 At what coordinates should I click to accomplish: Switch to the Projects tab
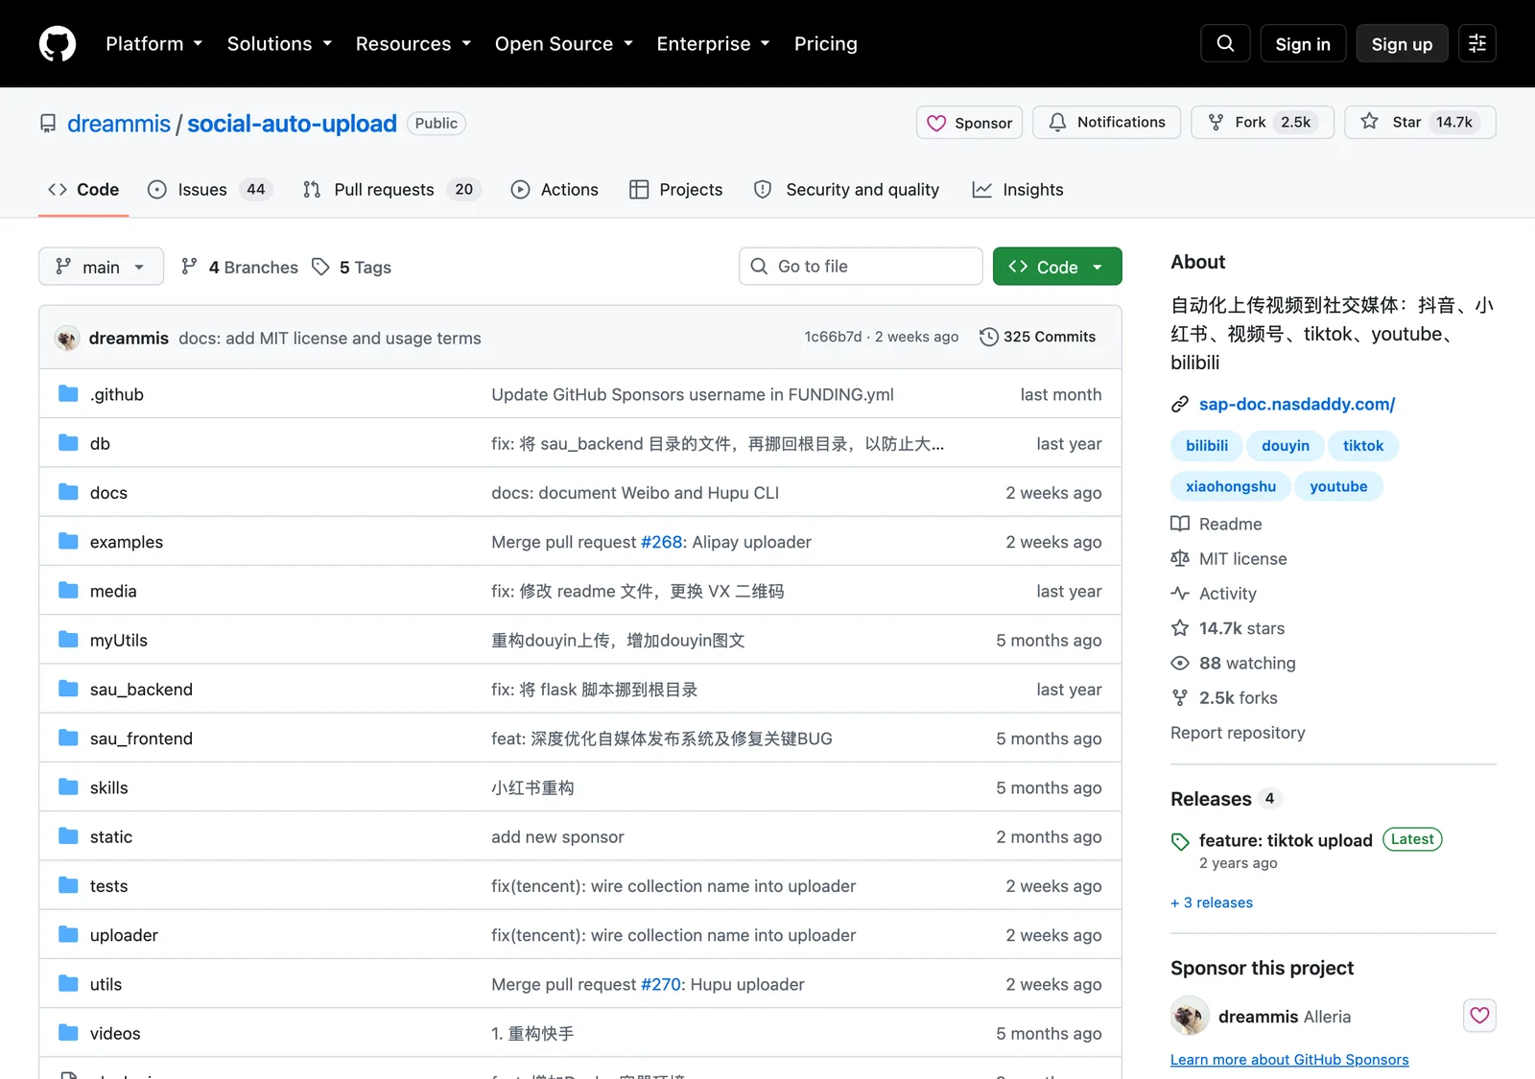tap(676, 190)
